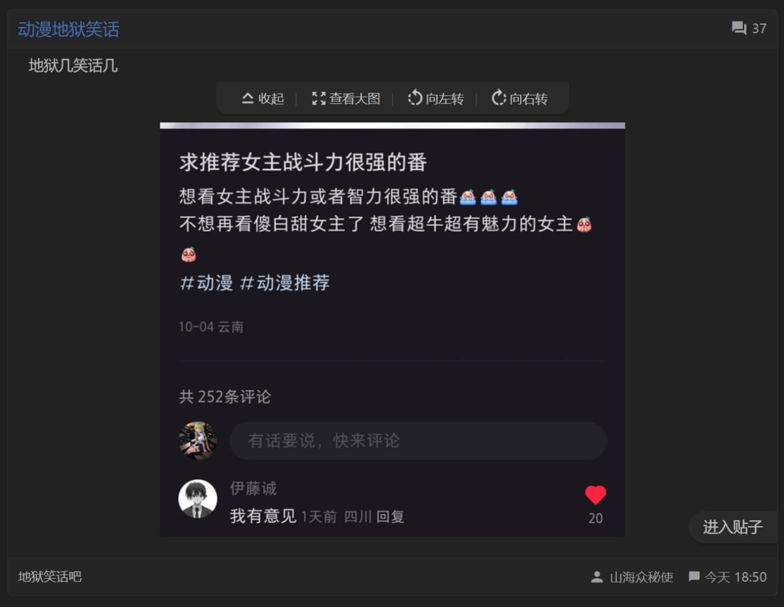784x607 pixels.
Task: Click 回复 under the 我有意见 comment
Action: [x=390, y=517]
